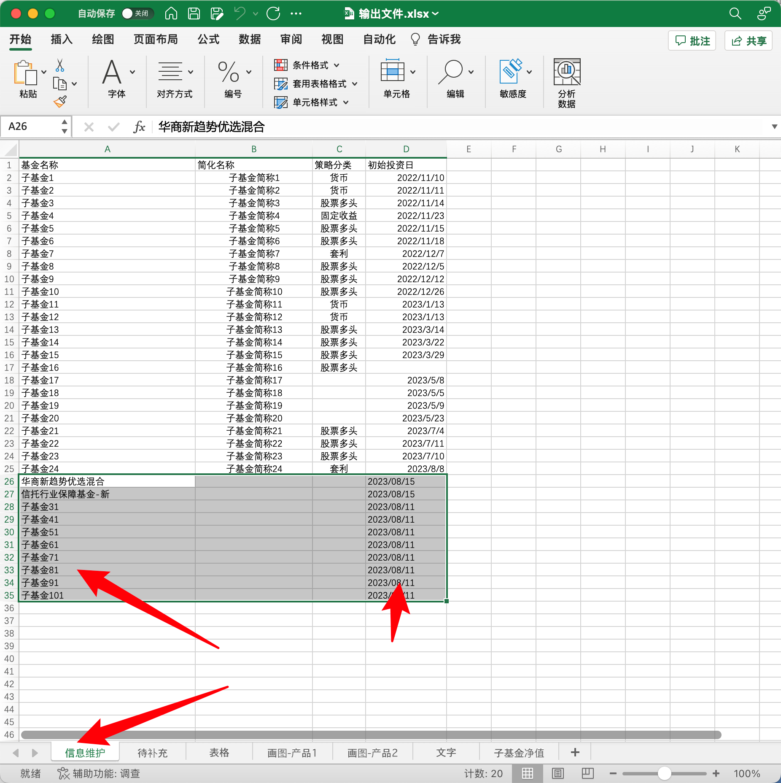Open the 插入 ribbon tab
The height and width of the screenshot is (783, 781).
pos(62,39)
